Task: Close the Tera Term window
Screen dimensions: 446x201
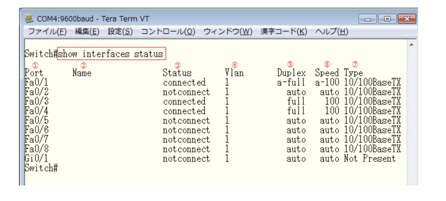Action: pos(406,19)
